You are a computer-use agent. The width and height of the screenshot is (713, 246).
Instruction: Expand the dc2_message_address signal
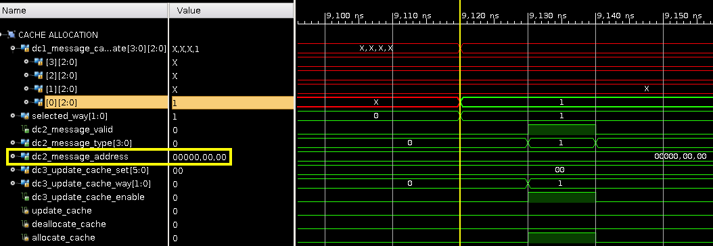click(14, 157)
